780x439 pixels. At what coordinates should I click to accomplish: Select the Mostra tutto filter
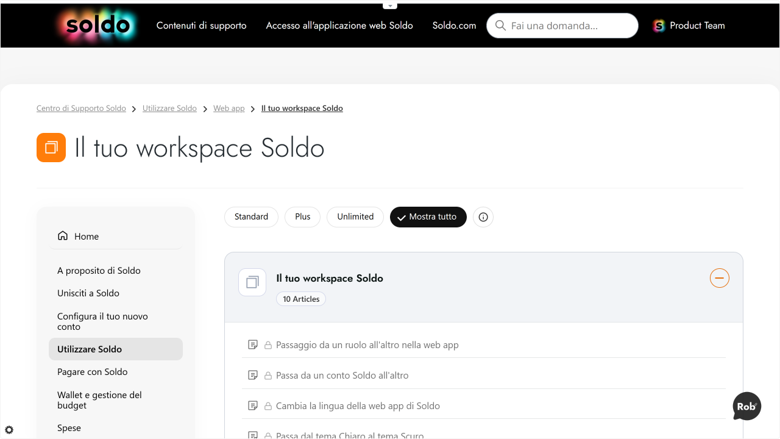tap(428, 217)
